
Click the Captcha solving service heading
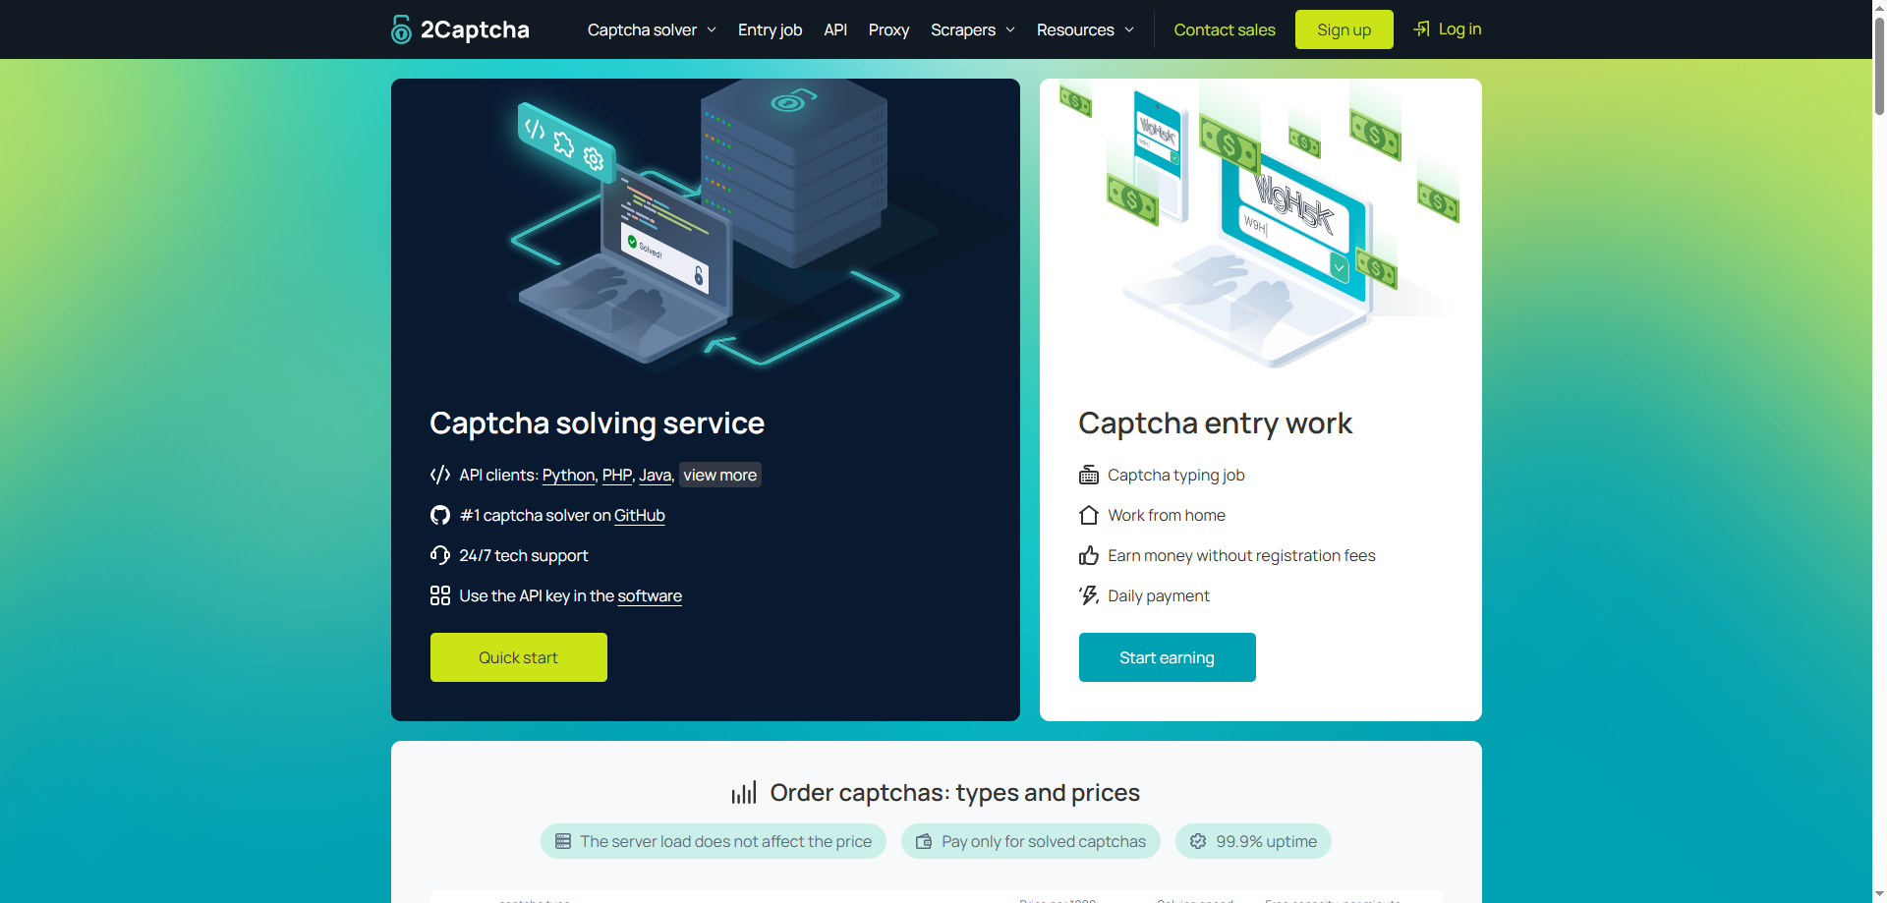coord(598,423)
